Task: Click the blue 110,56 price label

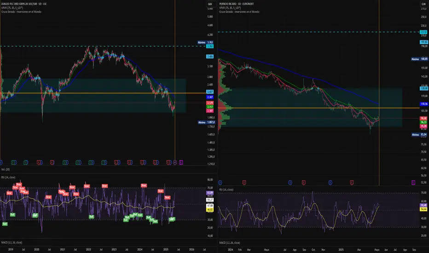Action: [x=423, y=104]
